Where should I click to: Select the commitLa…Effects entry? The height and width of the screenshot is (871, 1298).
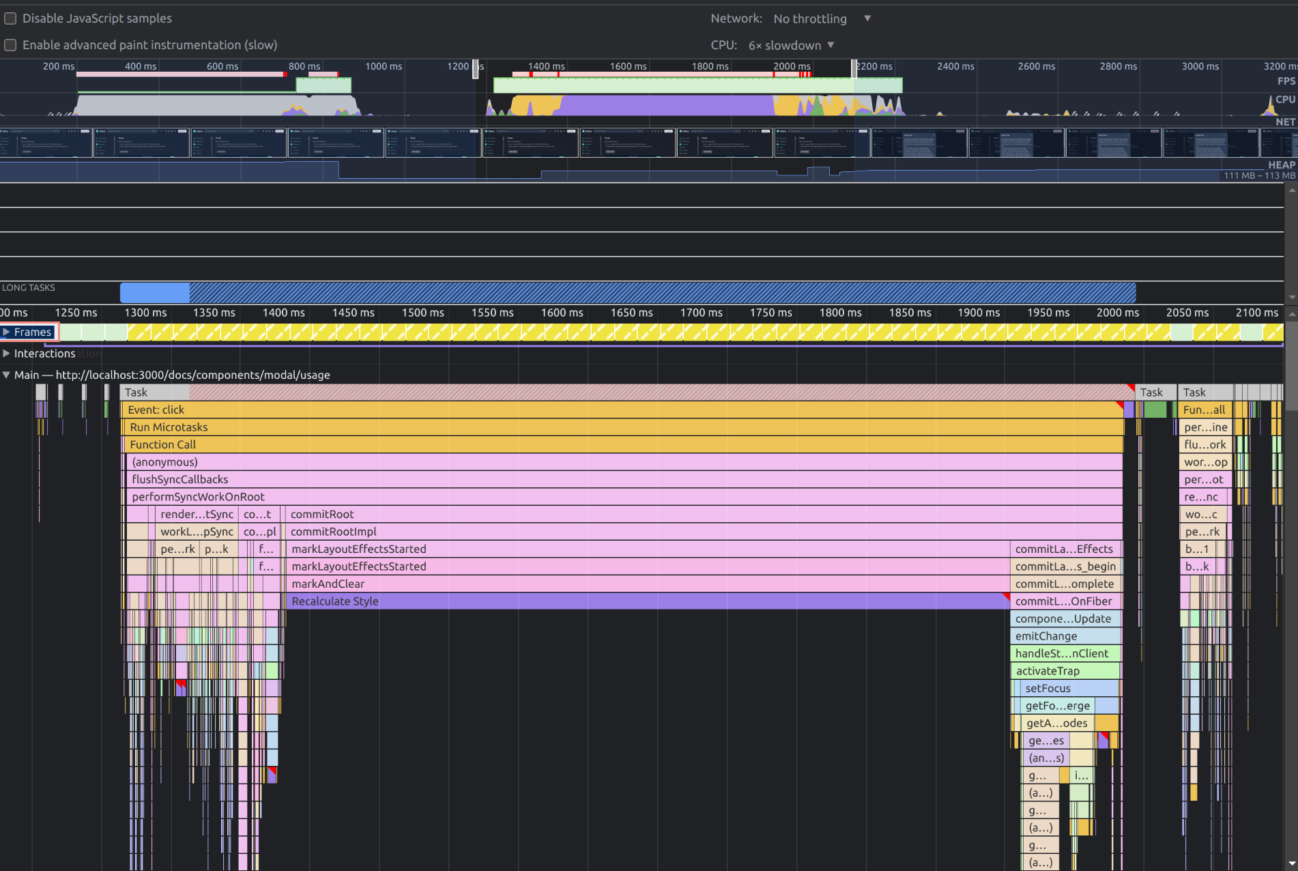pyautogui.click(x=1066, y=549)
